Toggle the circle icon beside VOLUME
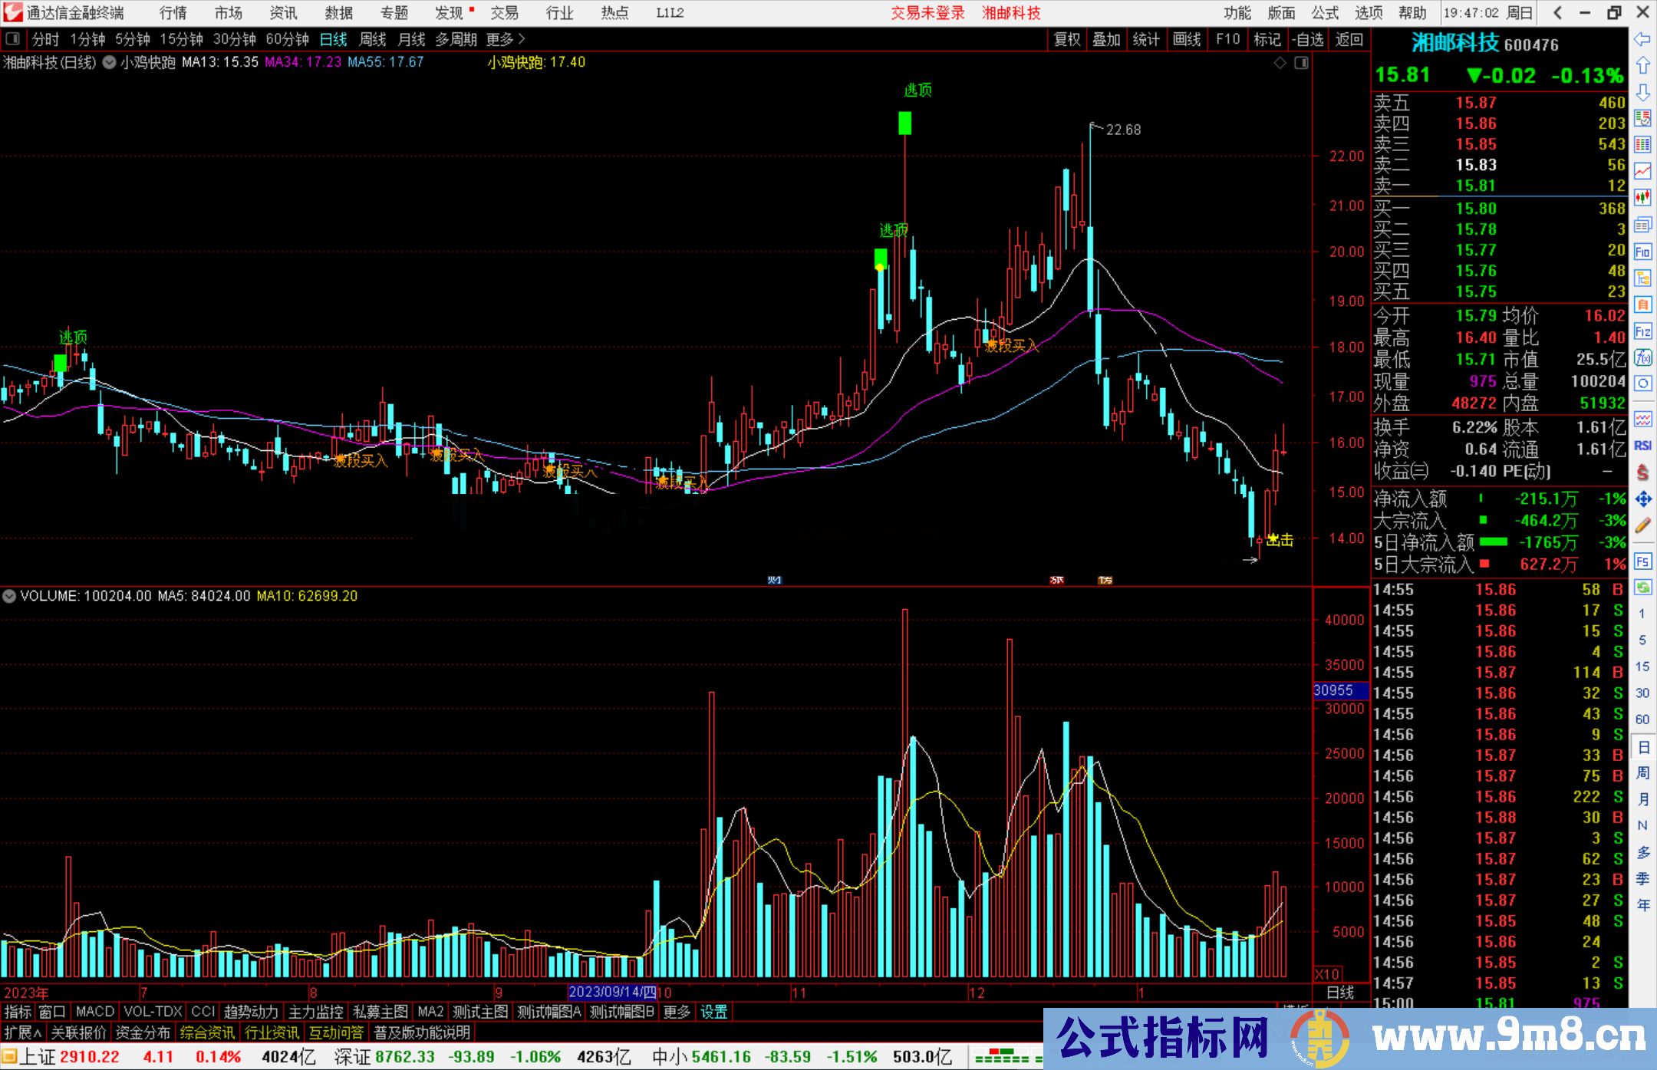Viewport: 1657px width, 1070px height. (9, 596)
